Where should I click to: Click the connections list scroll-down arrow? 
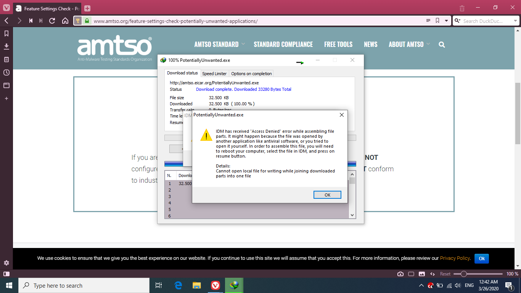(x=352, y=215)
